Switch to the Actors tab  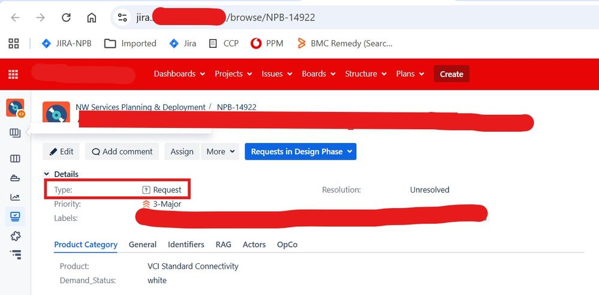(x=254, y=245)
